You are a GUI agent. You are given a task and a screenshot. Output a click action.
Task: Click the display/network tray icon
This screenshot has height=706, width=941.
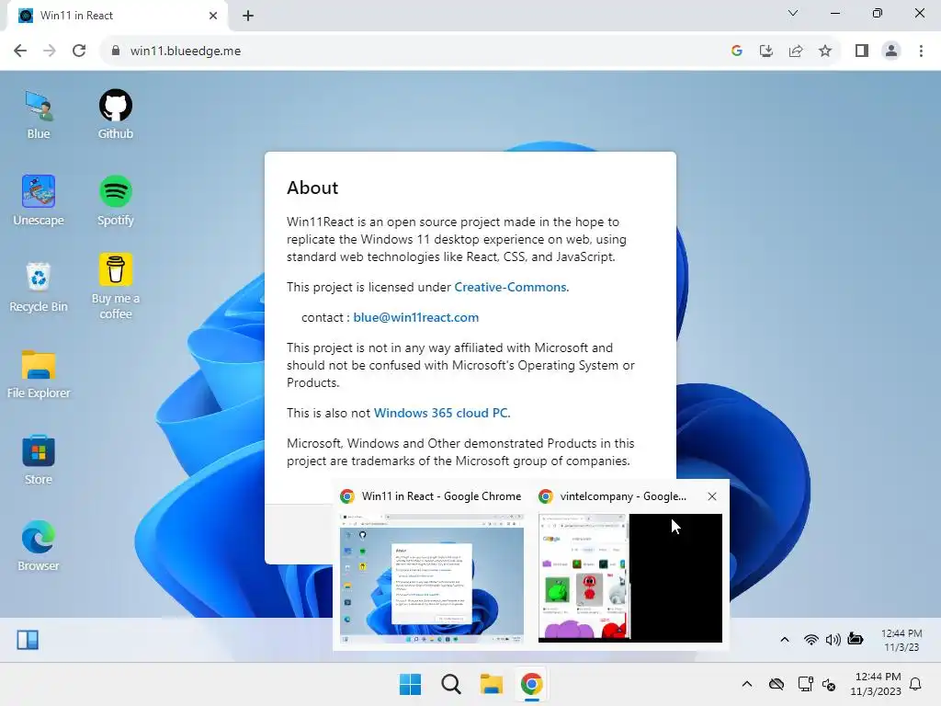point(805,684)
